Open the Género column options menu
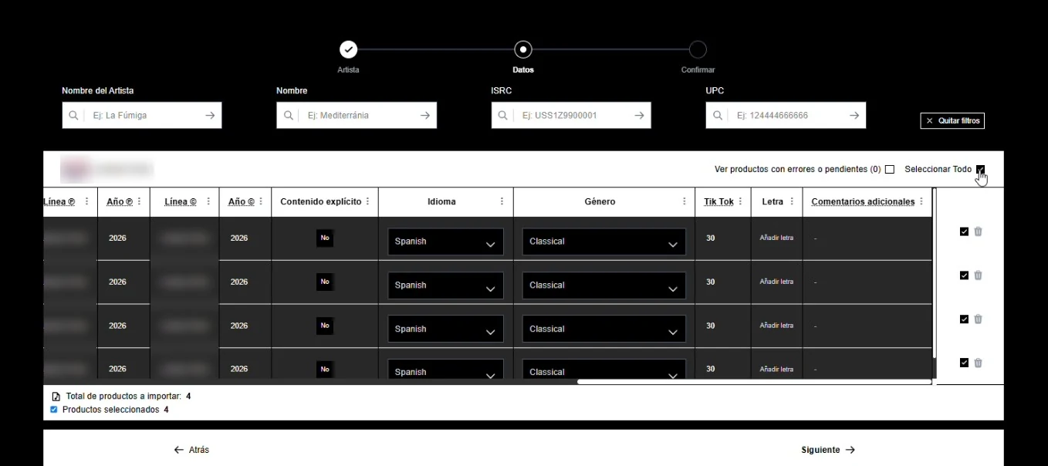The image size is (1048, 466). point(685,202)
